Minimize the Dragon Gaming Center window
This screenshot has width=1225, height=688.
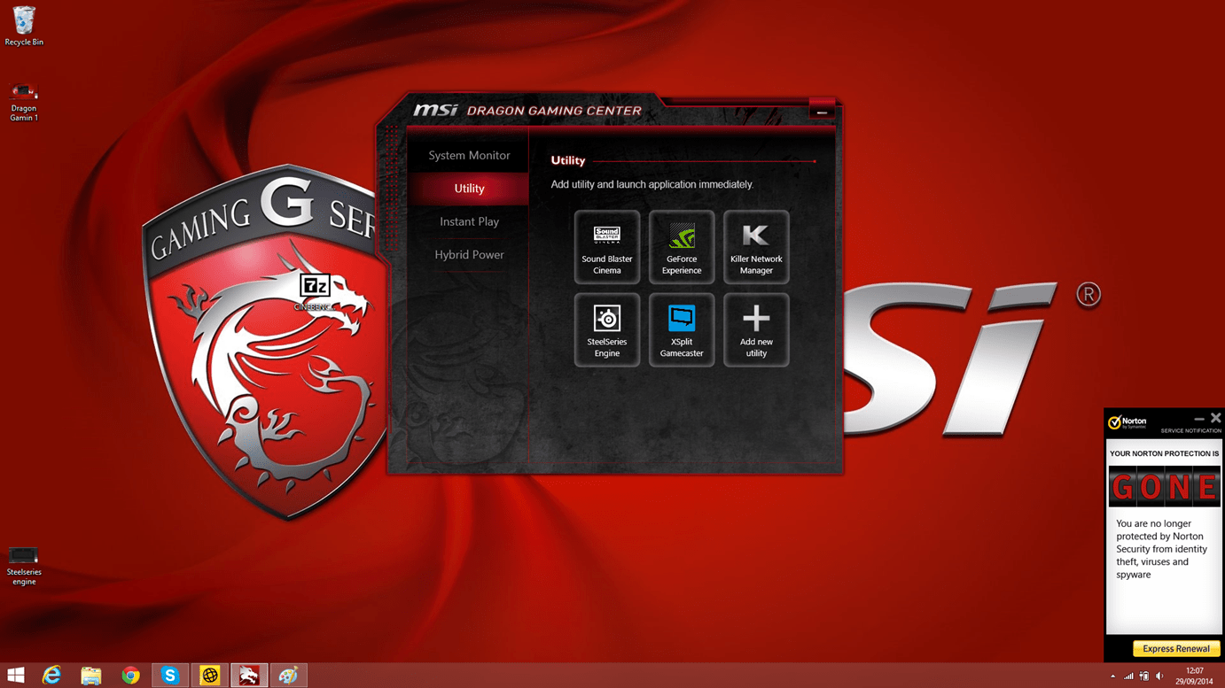pyautogui.click(x=822, y=112)
